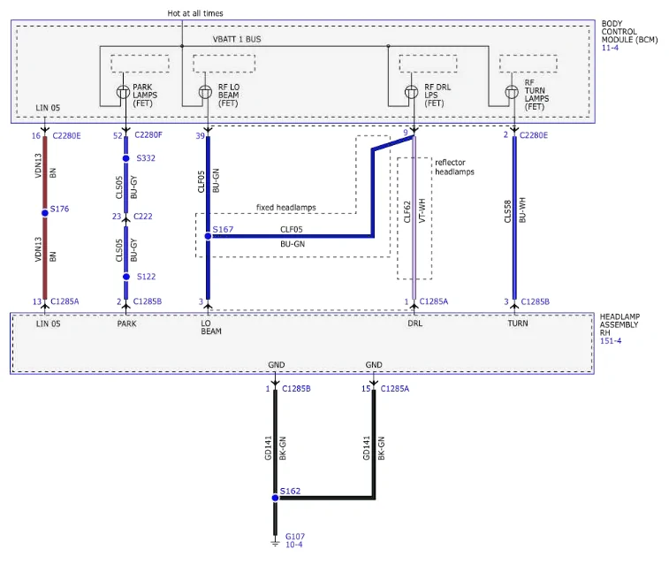Viewport: 669px width, 572px height.
Task: Select the violet CLF62 VT-WH wire
Action: (x=414, y=217)
